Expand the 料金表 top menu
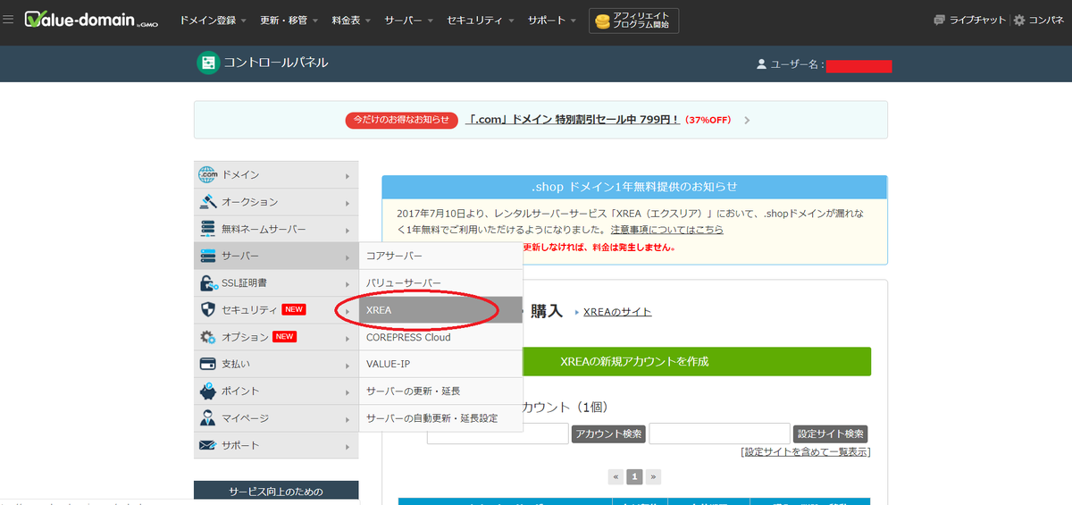Viewport: 1072px width, 505px height. click(x=351, y=20)
